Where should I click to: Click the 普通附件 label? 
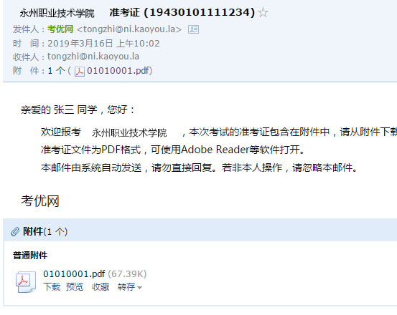30,256
